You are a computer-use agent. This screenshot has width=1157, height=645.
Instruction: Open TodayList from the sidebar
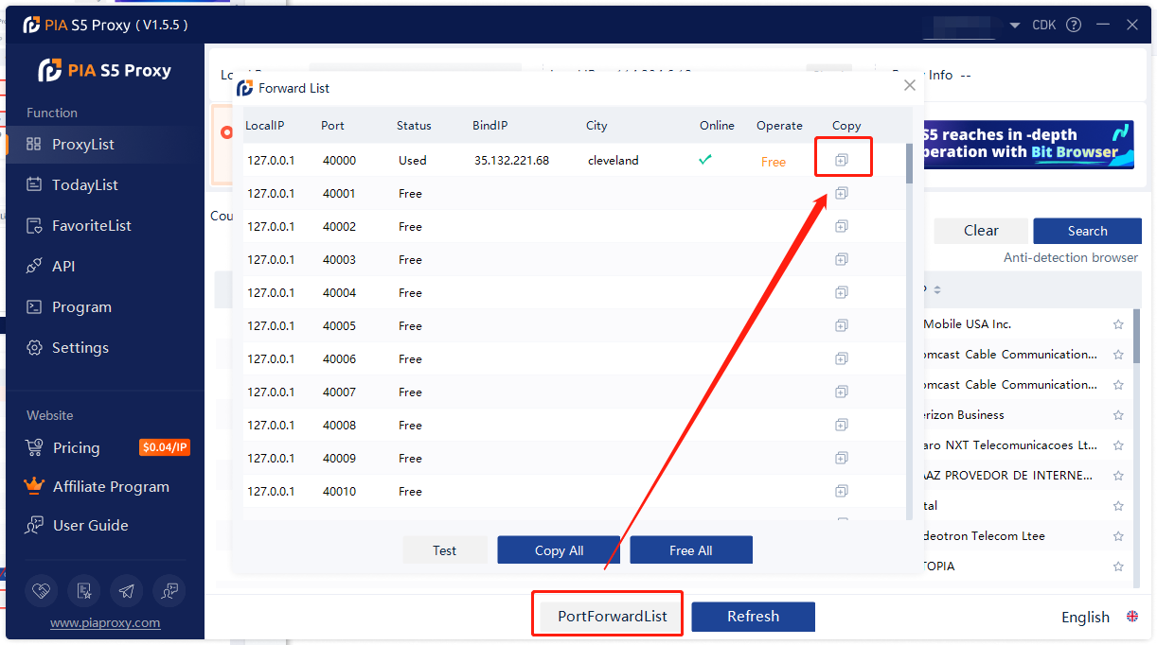coord(85,184)
